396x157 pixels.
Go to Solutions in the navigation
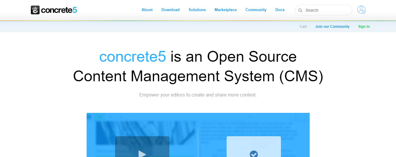197,10
